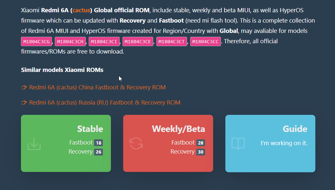The image size is (335, 190).
Task: Click the download icon on Stable card
Action: pos(34,144)
